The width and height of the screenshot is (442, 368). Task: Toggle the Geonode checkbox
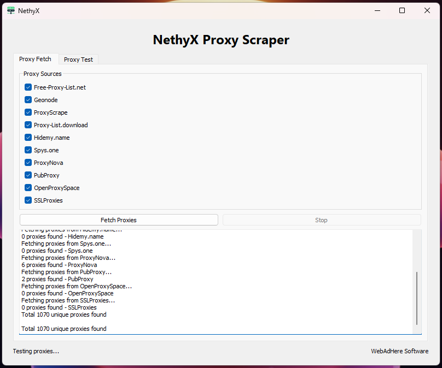28,99
